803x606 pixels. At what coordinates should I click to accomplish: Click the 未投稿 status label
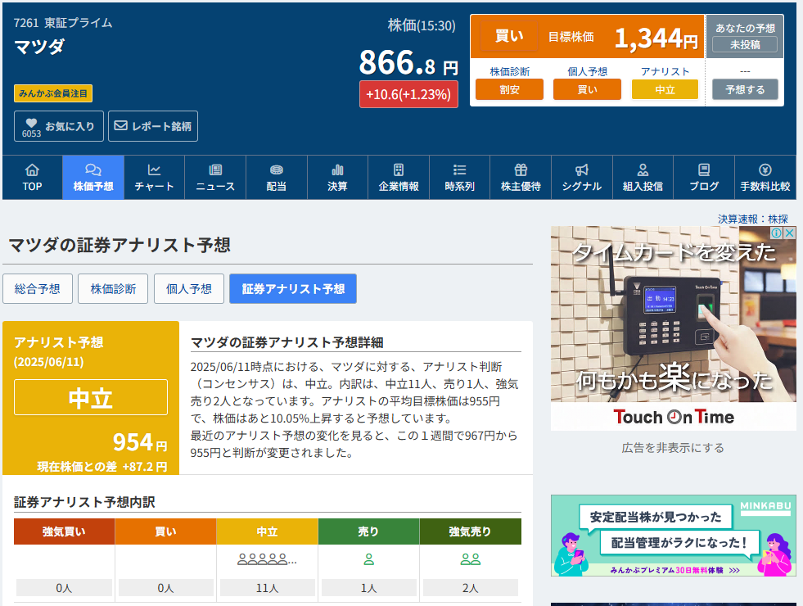click(x=745, y=44)
